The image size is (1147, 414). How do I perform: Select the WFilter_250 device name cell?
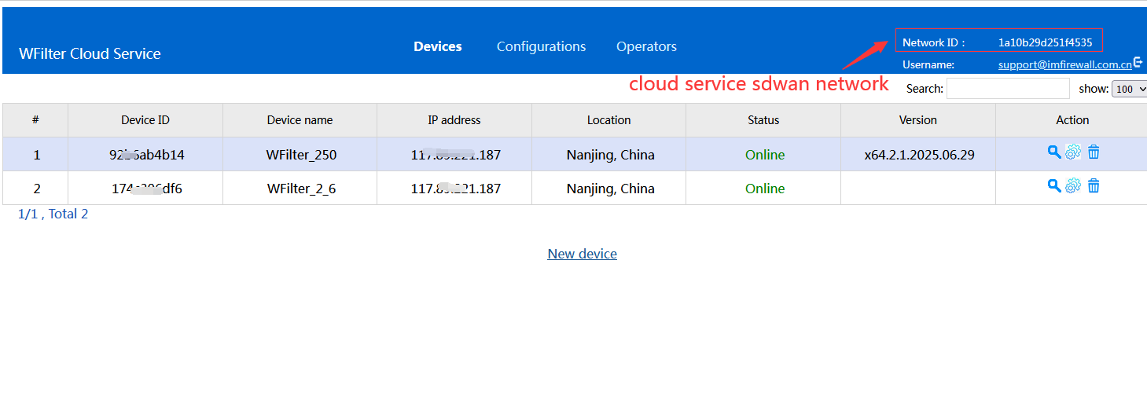pyautogui.click(x=301, y=155)
